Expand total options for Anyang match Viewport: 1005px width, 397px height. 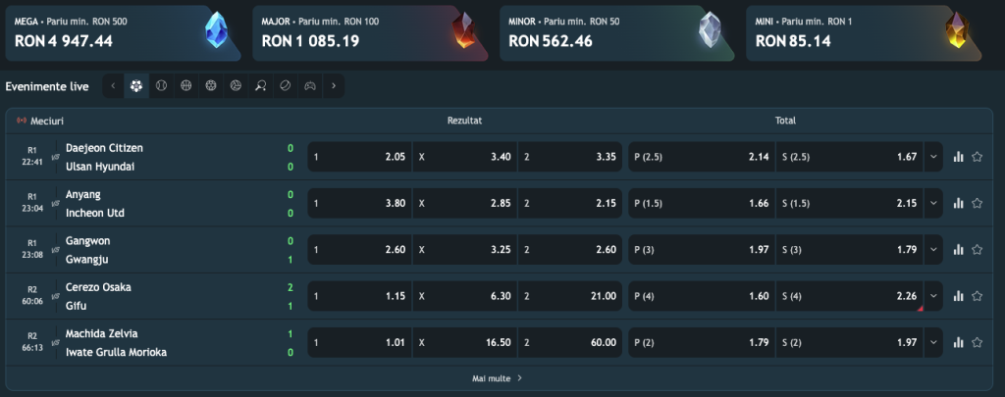[x=933, y=203]
